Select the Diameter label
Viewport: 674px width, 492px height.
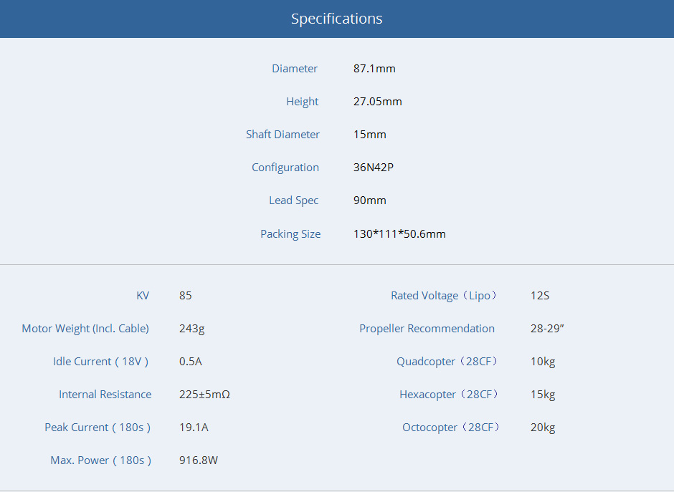tap(294, 69)
